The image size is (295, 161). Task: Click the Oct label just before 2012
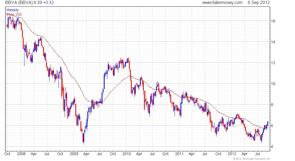coord(218,154)
